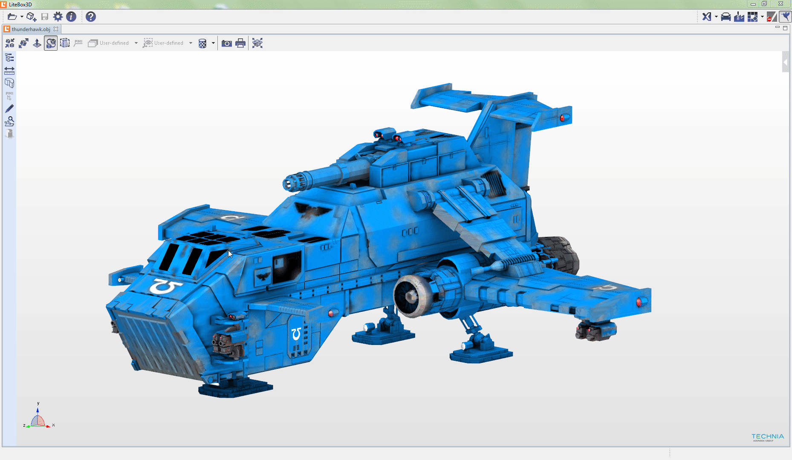Click the grid tiles layout icon

[752, 17]
